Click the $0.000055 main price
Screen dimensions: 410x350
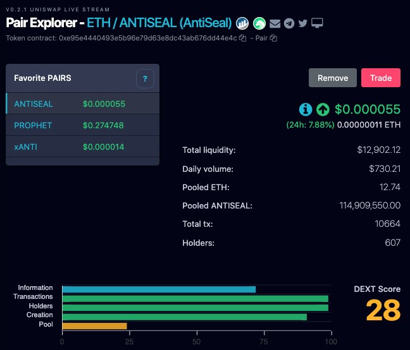click(x=368, y=109)
